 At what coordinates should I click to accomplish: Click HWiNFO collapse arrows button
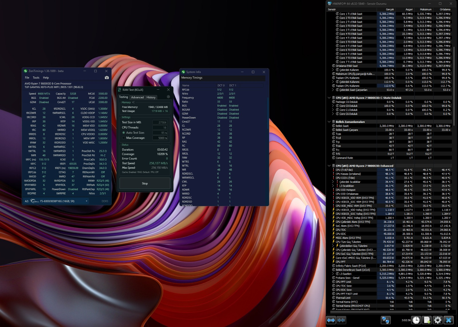[x=341, y=320]
